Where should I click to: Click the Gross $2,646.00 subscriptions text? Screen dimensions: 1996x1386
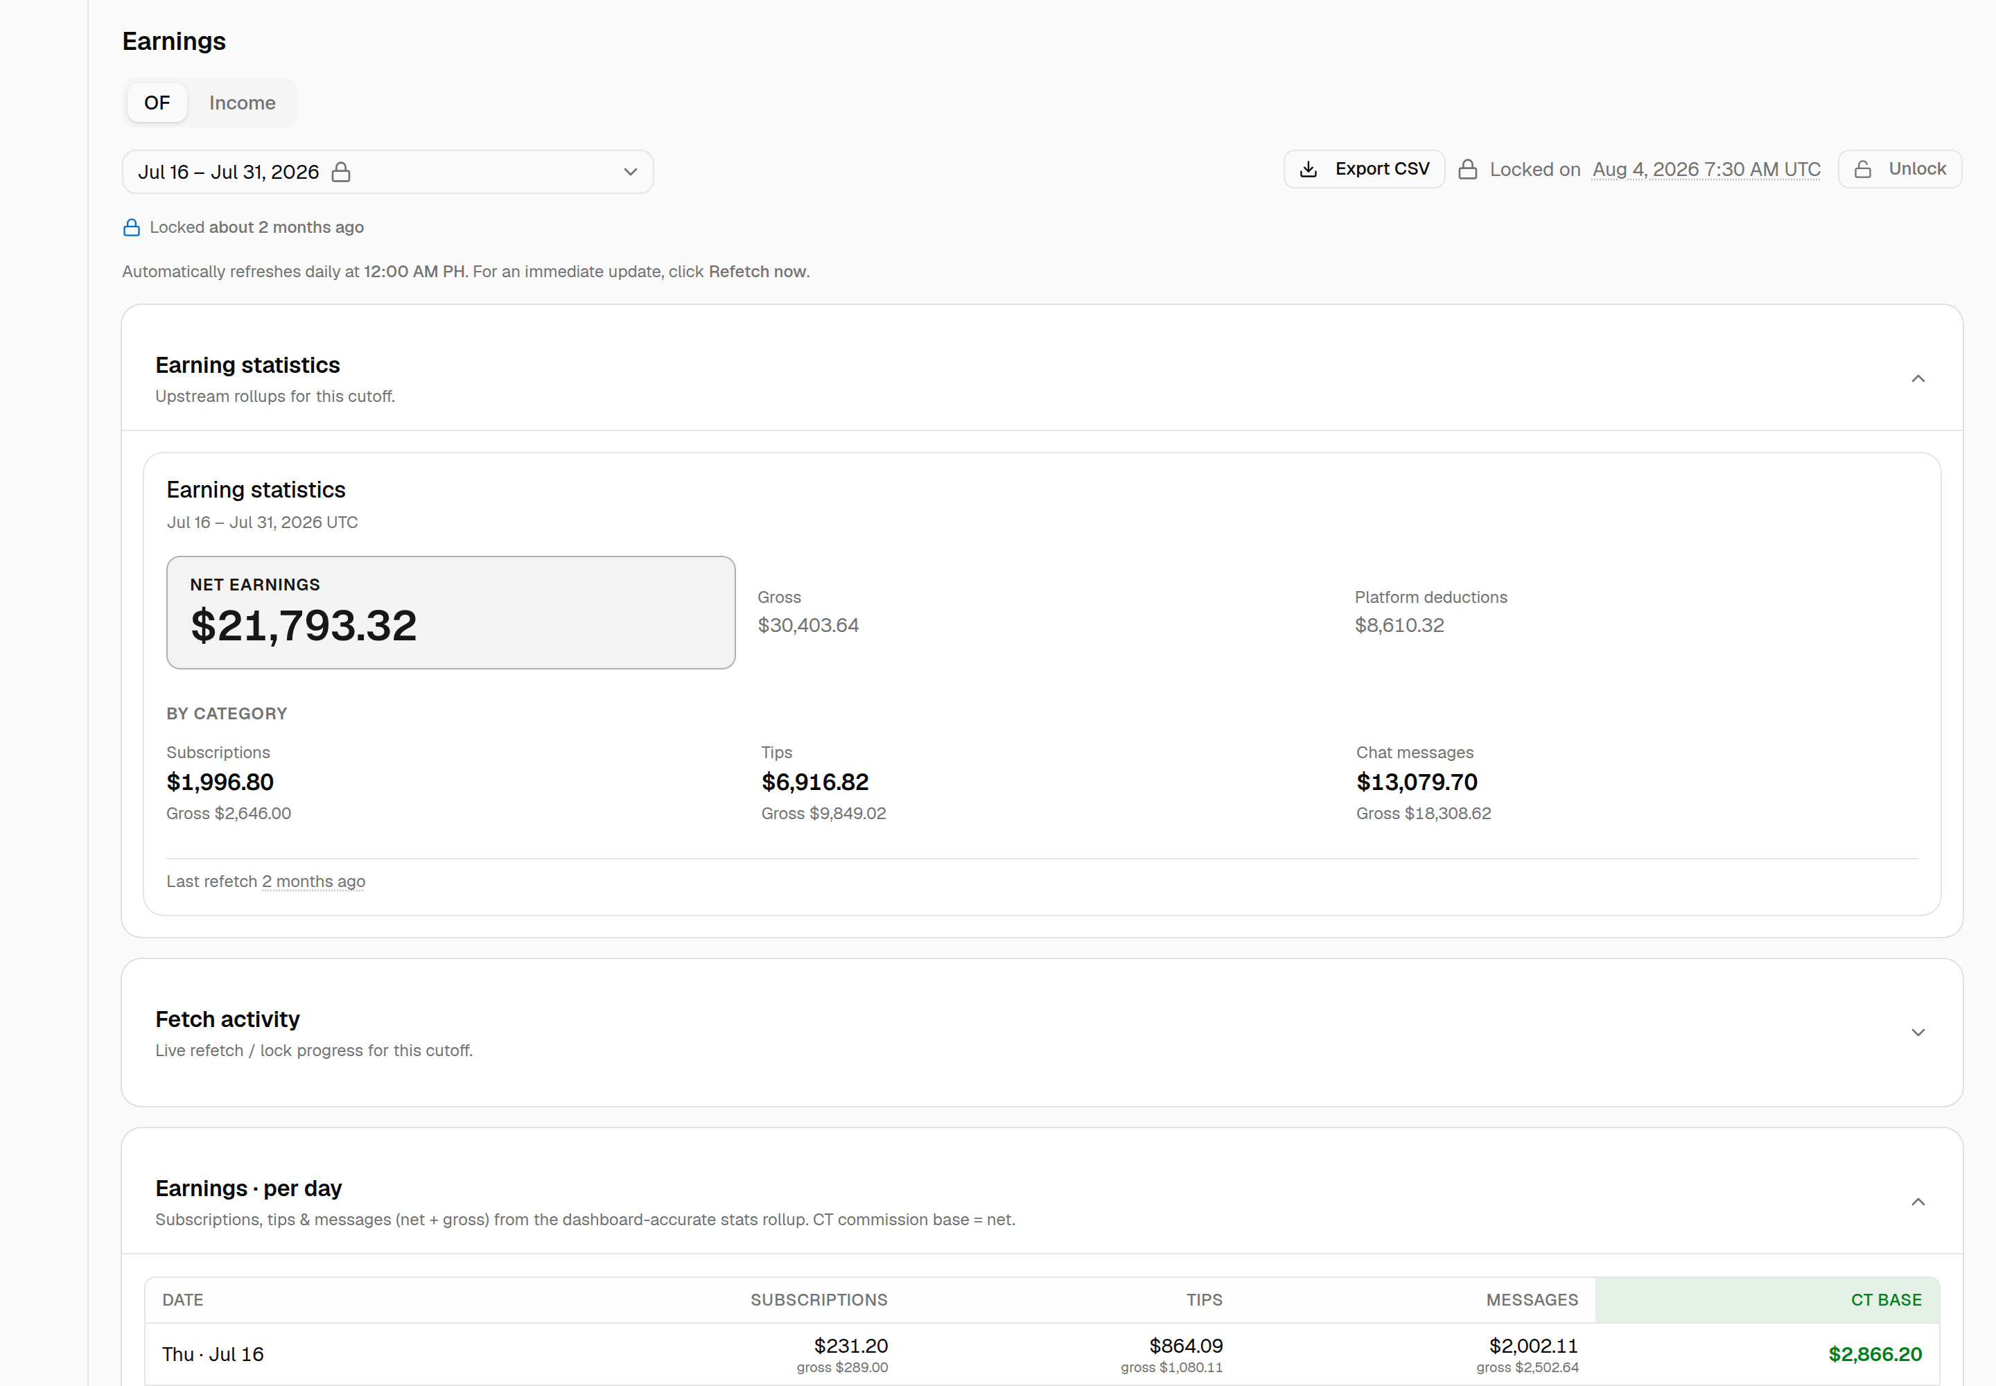(x=229, y=814)
